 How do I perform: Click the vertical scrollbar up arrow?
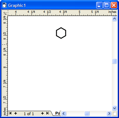point(114,19)
